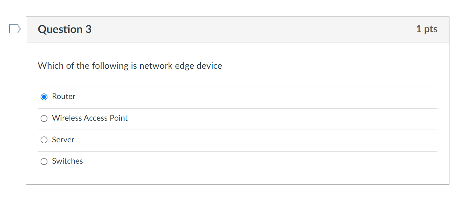The image size is (467, 198).
Task: Click the empty circle next to Switches
Action: 44,161
